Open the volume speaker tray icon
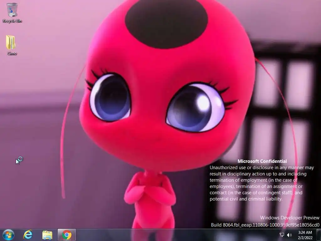The image size is (321, 241). [x=289, y=235]
